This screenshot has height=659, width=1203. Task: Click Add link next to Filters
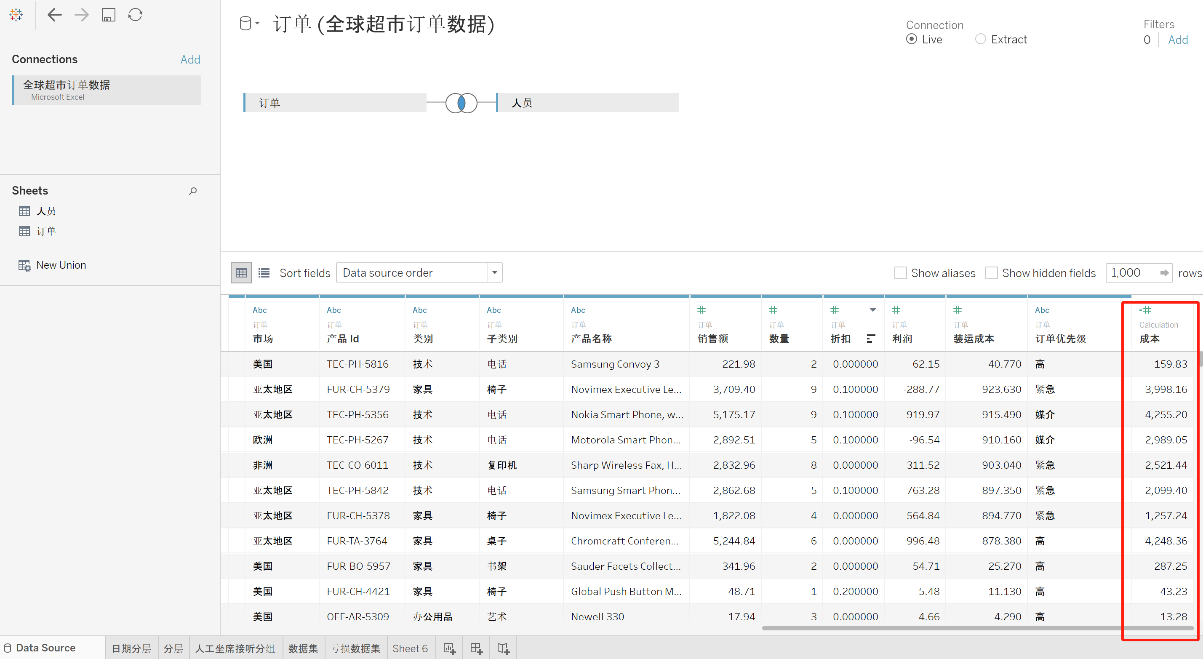tap(1177, 40)
